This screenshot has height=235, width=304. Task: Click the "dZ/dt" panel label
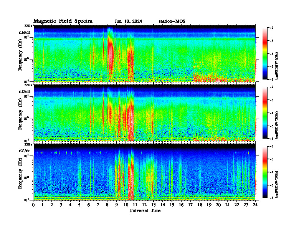(25, 151)
